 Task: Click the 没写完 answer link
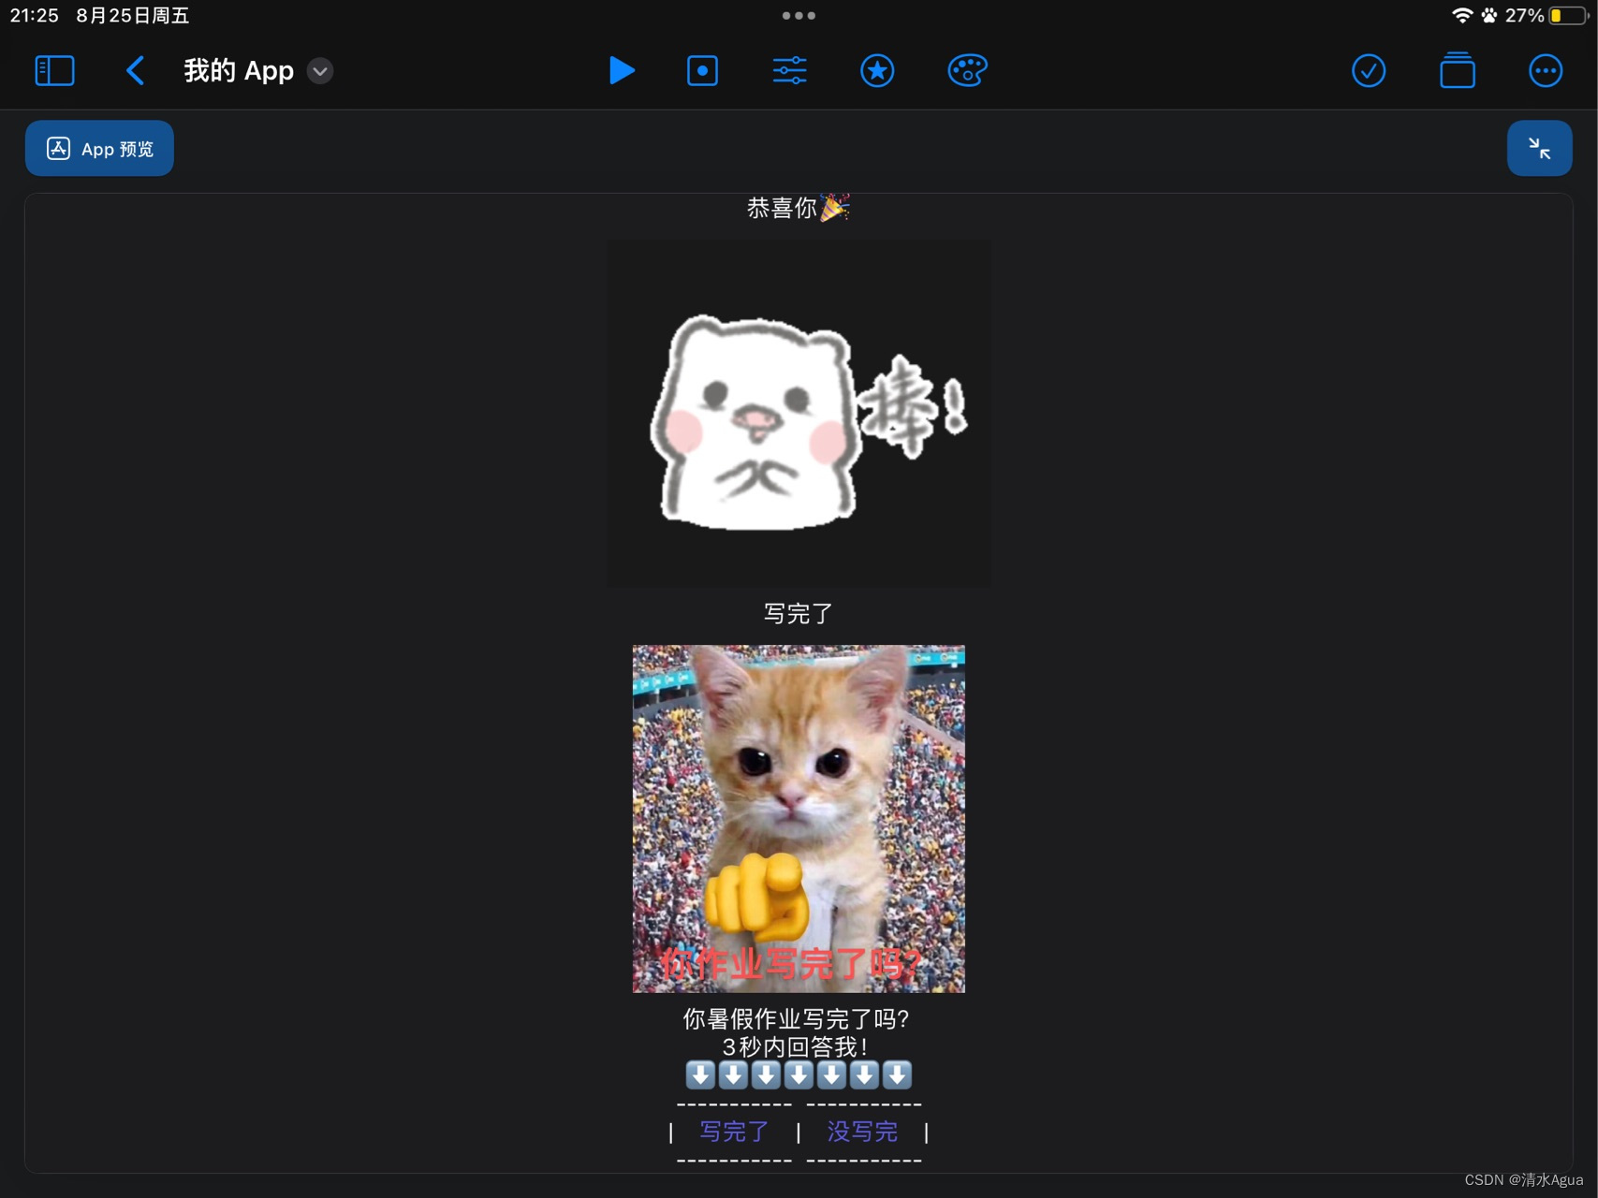point(862,1132)
